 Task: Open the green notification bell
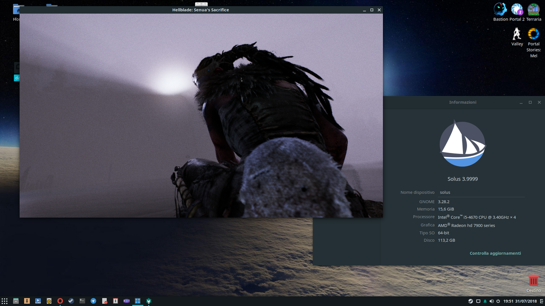coord(485,301)
